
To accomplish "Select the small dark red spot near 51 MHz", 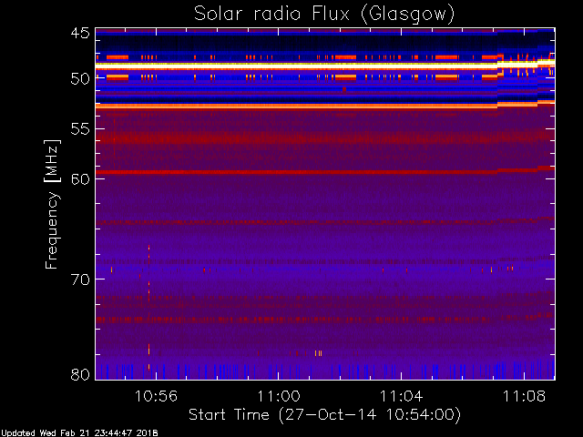I will (x=344, y=89).
